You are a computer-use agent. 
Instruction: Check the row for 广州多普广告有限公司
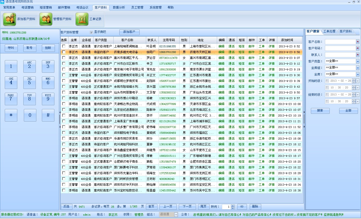tap(64, 127)
